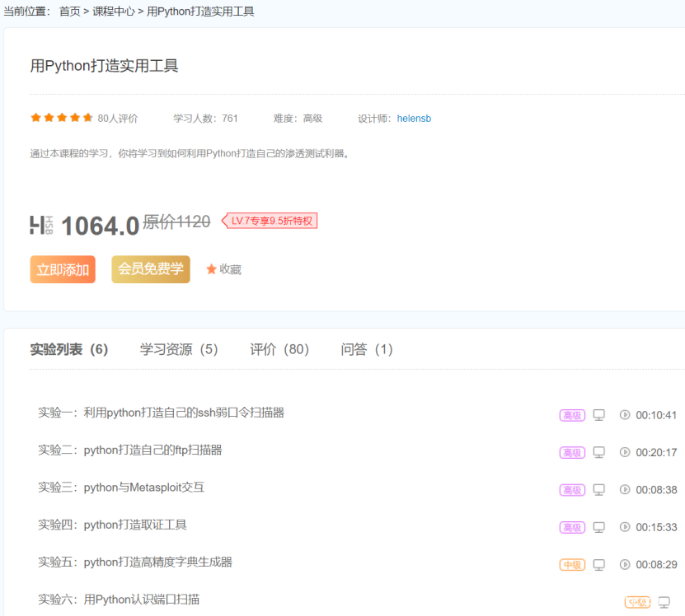Click the 会员免费学 button
Viewport: 685px width, 616px height.
[x=151, y=269]
